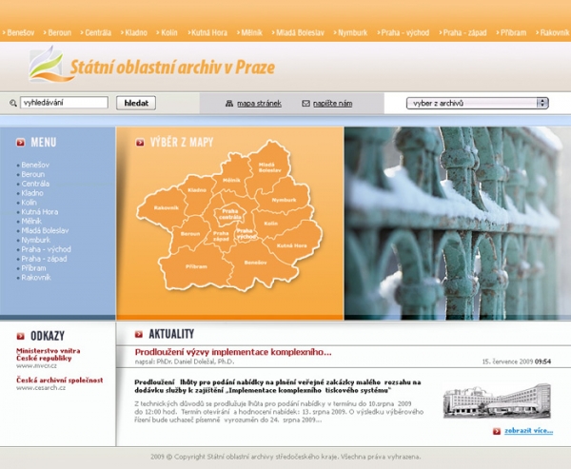Open Příbram in left MENU list
This screenshot has width=571, height=469.
click(34, 268)
